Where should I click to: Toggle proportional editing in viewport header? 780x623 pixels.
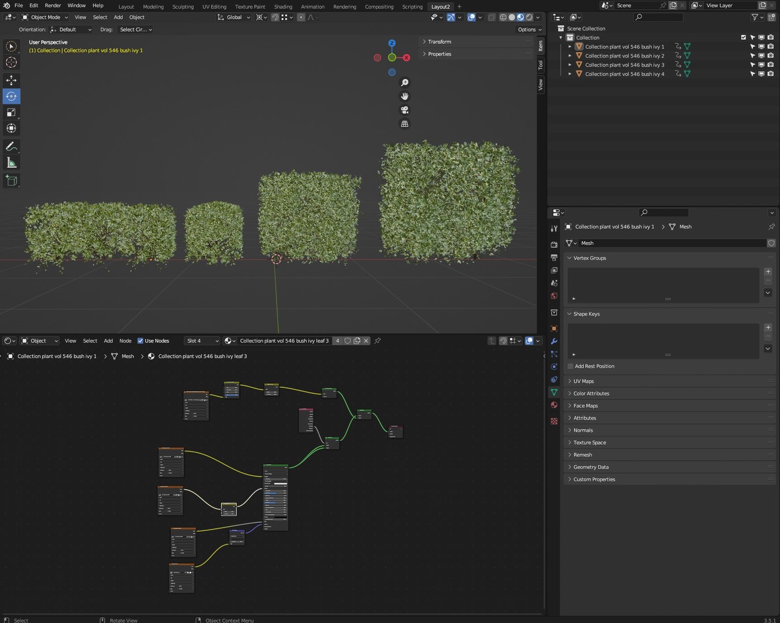[301, 17]
